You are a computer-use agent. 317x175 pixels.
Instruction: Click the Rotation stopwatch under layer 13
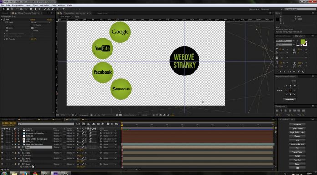pos(21,155)
